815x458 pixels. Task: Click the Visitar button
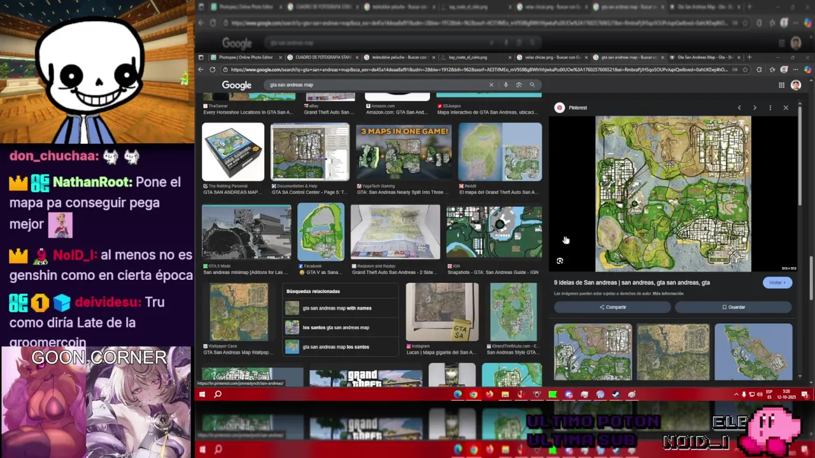tap(777, 282)
